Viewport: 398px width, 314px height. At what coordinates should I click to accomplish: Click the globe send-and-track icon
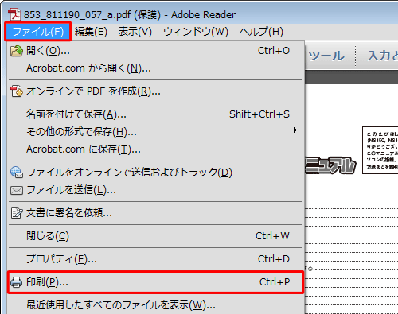[17, 173]
